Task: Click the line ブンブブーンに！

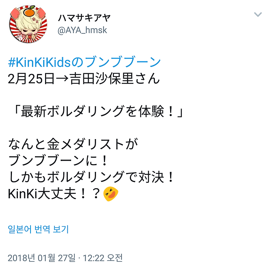Action: 58,161
